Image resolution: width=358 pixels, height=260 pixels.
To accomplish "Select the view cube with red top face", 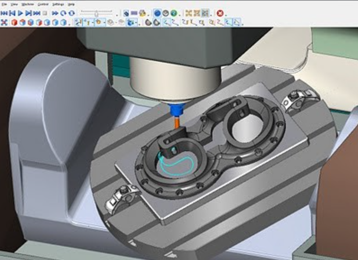I will 22,22.
